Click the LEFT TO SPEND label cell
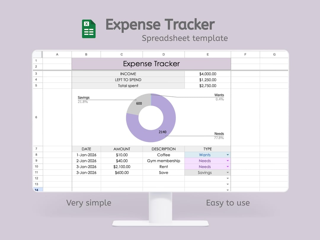This screenshot has height=240, width=320. pos(128,80)
